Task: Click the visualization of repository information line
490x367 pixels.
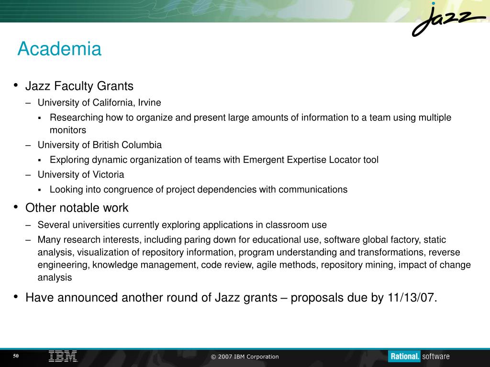Action: [x=249, y=252]
